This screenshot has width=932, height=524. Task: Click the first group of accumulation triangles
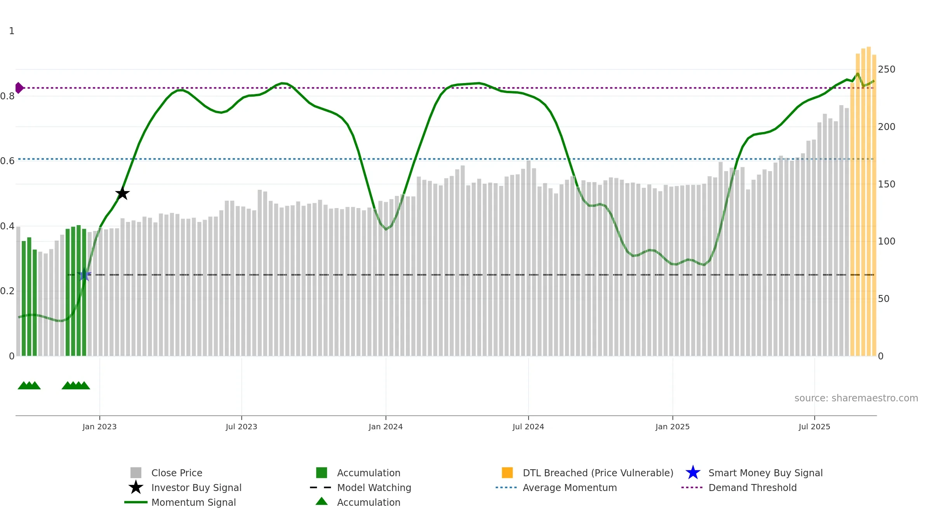[x=29, y=385]
